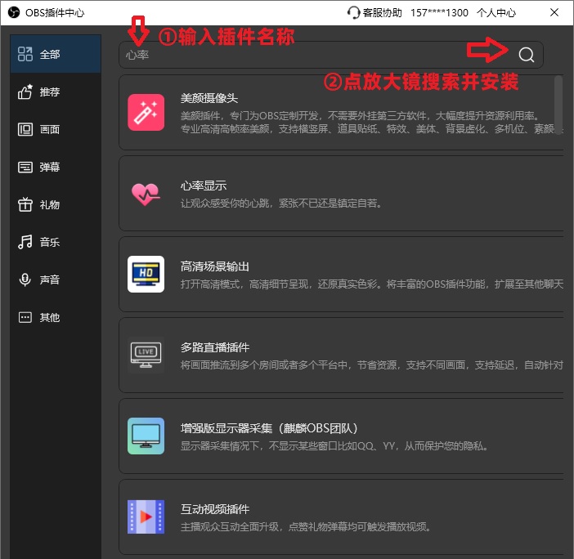Viewport: 574px width, 559px height.
Task: Click the 多路直播插件 description text
Action: [371, 365]
